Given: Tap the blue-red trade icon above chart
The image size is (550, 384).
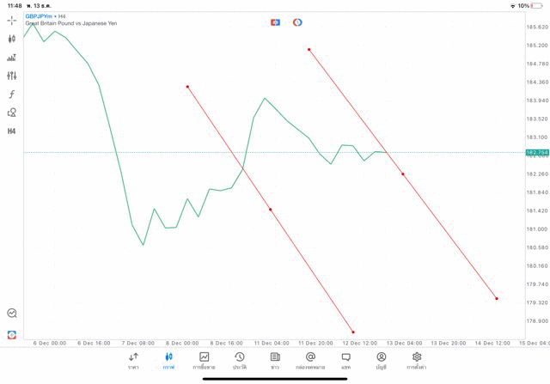Looking at the screenshot, I should tap(275, 22).
